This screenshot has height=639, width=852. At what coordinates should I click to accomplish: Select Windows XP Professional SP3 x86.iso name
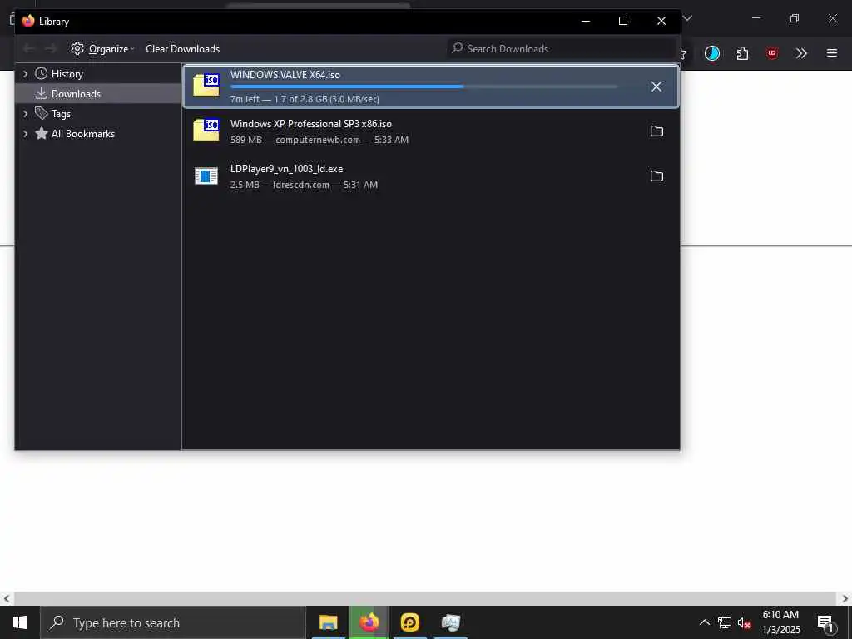point(311,124)
